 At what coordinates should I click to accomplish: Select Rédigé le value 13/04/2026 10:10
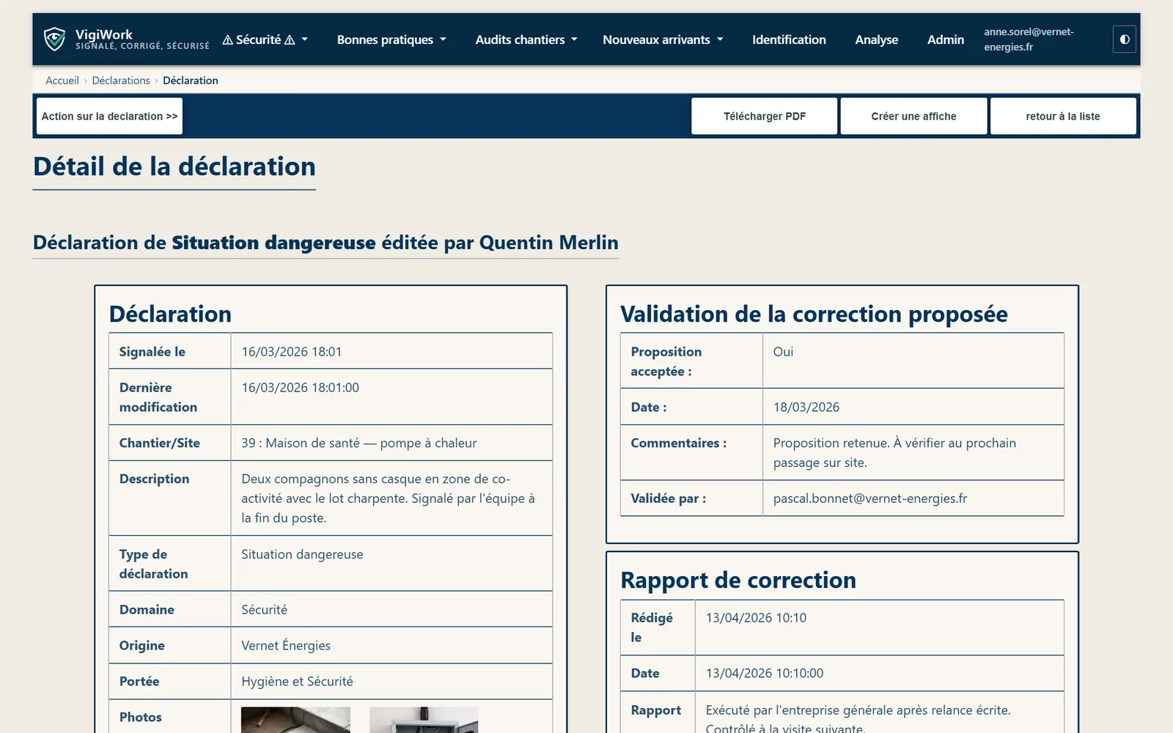[x=756, y=618]
